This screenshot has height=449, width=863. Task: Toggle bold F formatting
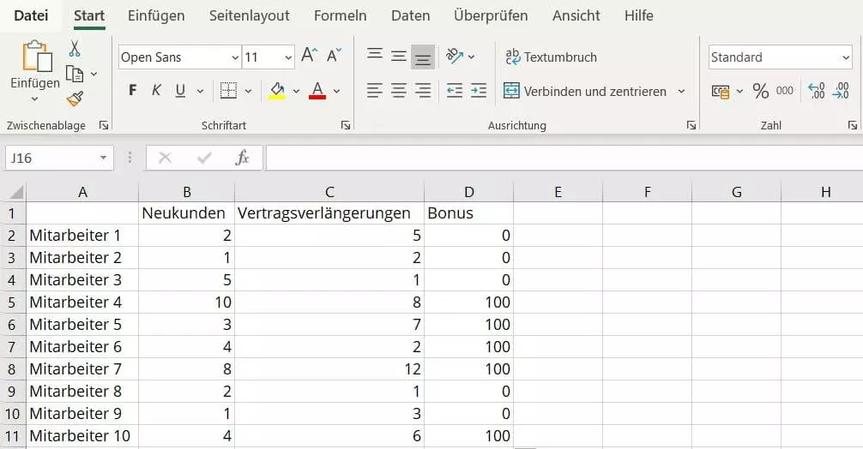pos(133,90)
